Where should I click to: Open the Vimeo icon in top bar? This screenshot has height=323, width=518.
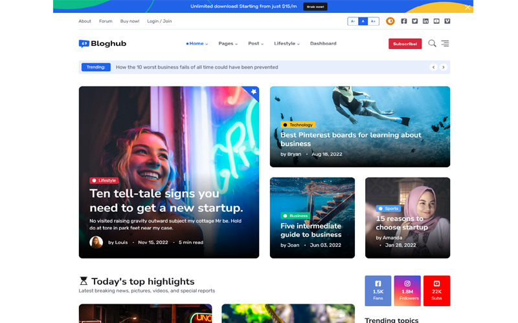[447, 21]
